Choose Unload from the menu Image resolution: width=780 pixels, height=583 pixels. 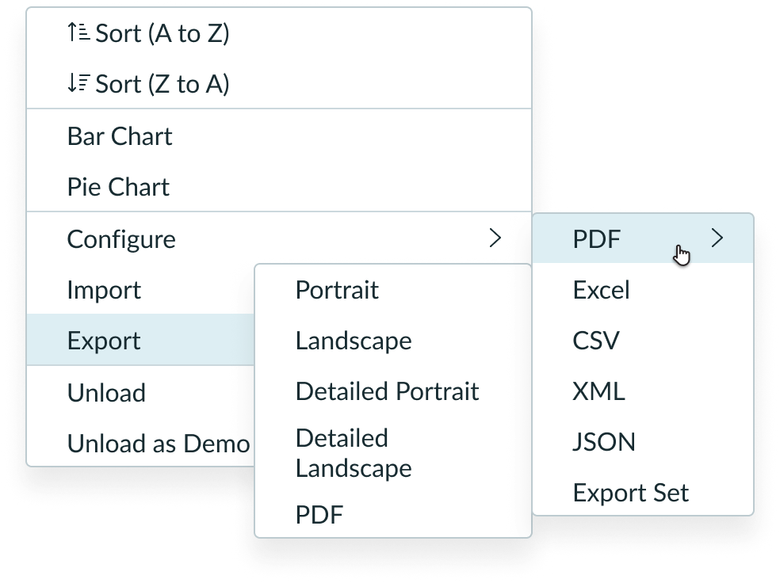coord(106,392)
